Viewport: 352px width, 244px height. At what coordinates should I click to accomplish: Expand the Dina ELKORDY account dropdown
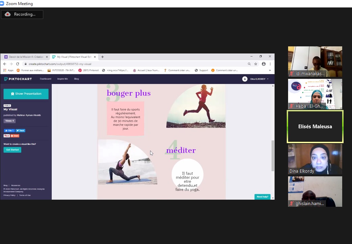point(256,79)
